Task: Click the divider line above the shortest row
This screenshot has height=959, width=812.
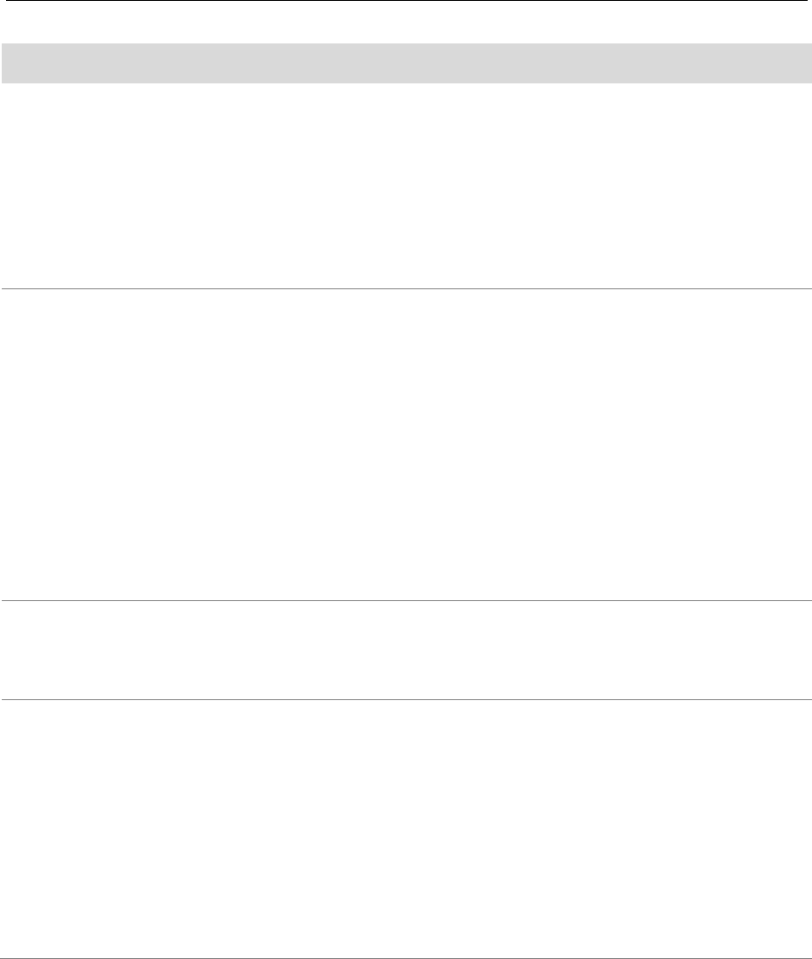Action: pyautogui.click(x=406, y=600)
